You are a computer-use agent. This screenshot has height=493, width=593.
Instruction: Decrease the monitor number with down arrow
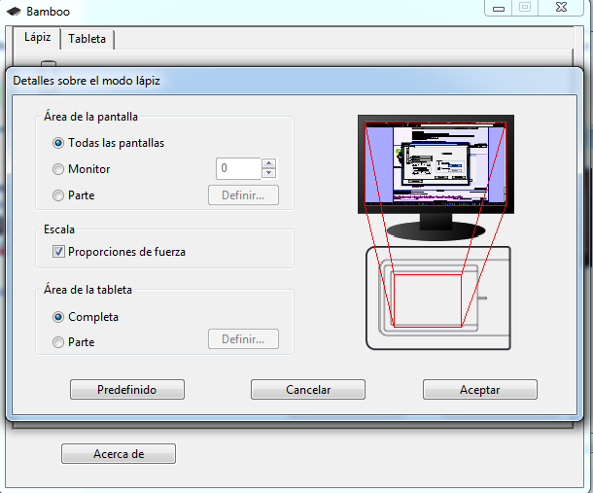tap(269, 173)
